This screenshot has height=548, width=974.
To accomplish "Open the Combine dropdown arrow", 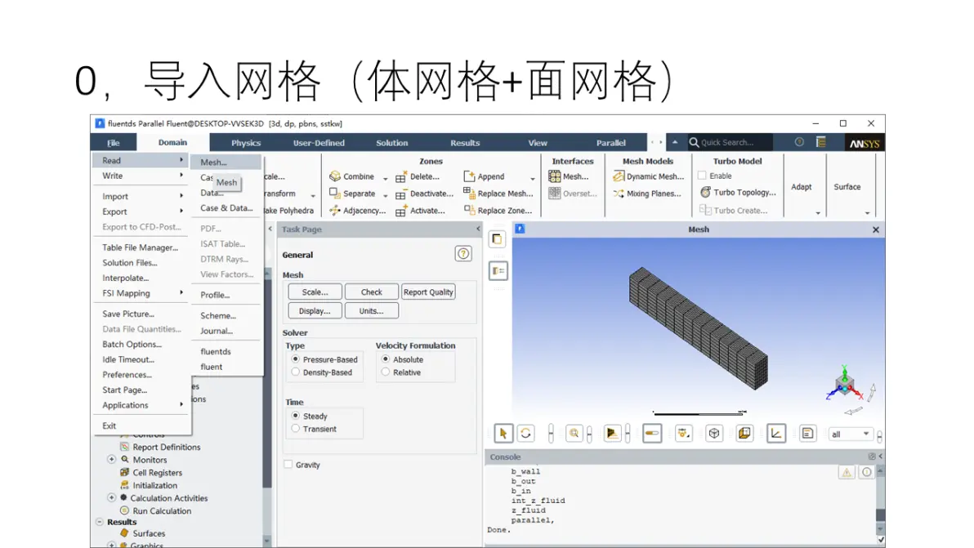I will pos(385,178).
